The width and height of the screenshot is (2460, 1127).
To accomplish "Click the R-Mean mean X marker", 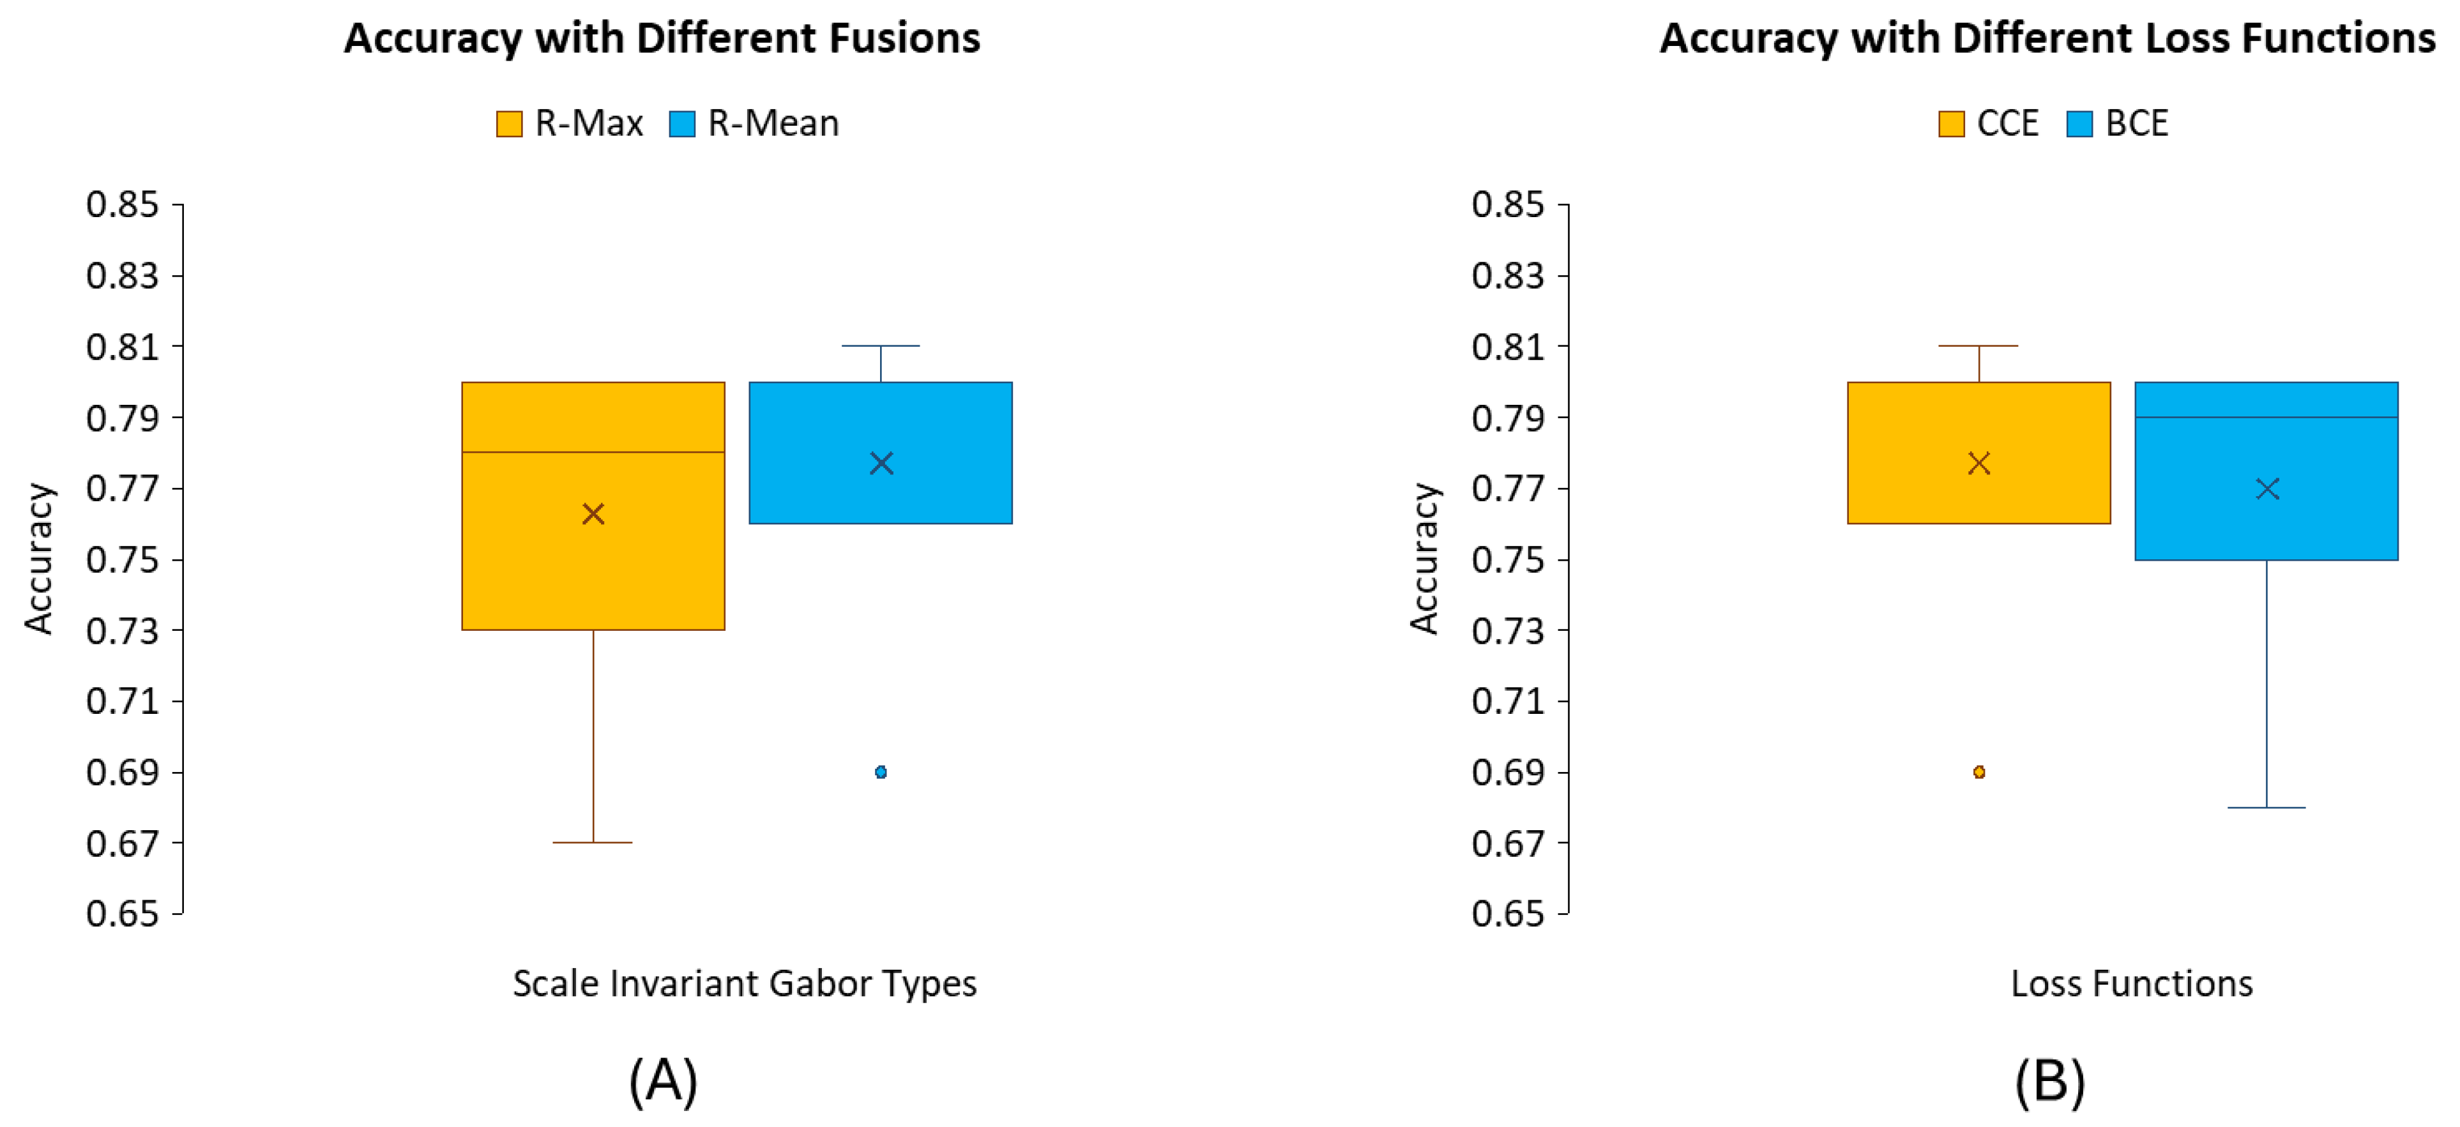I will tap(881, 463).
